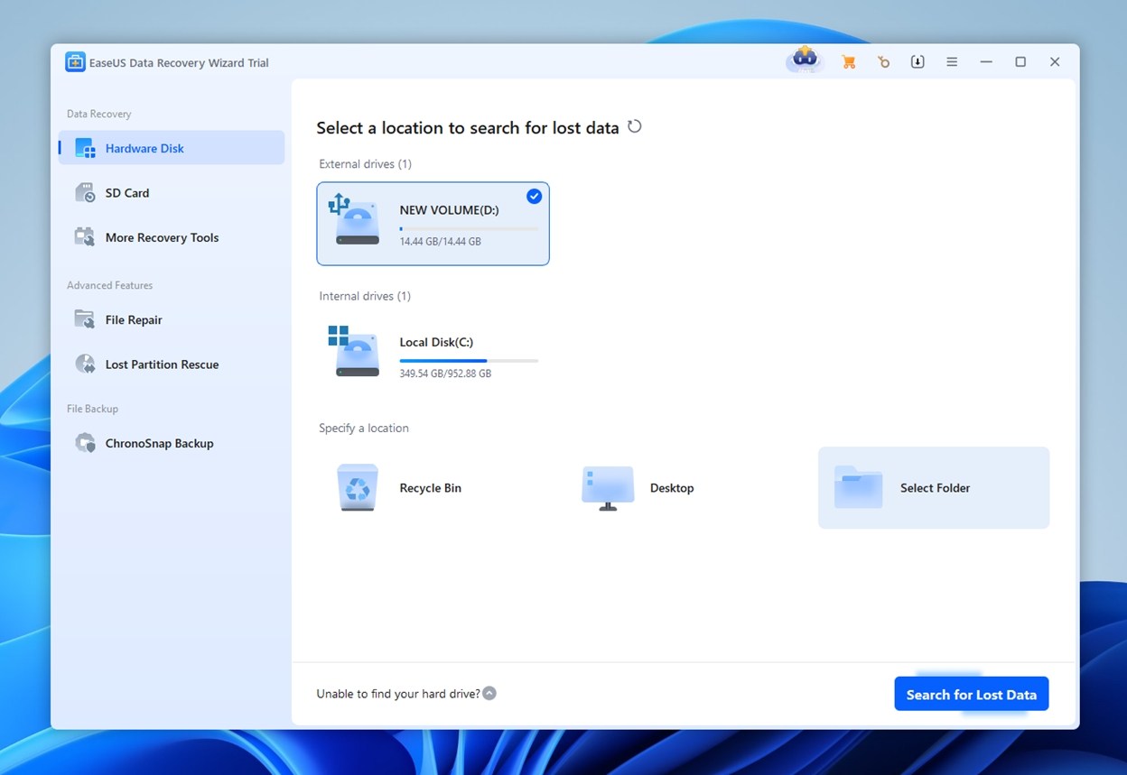Click the import/download session icon
1127x775 pixels.
click(917, 62)
